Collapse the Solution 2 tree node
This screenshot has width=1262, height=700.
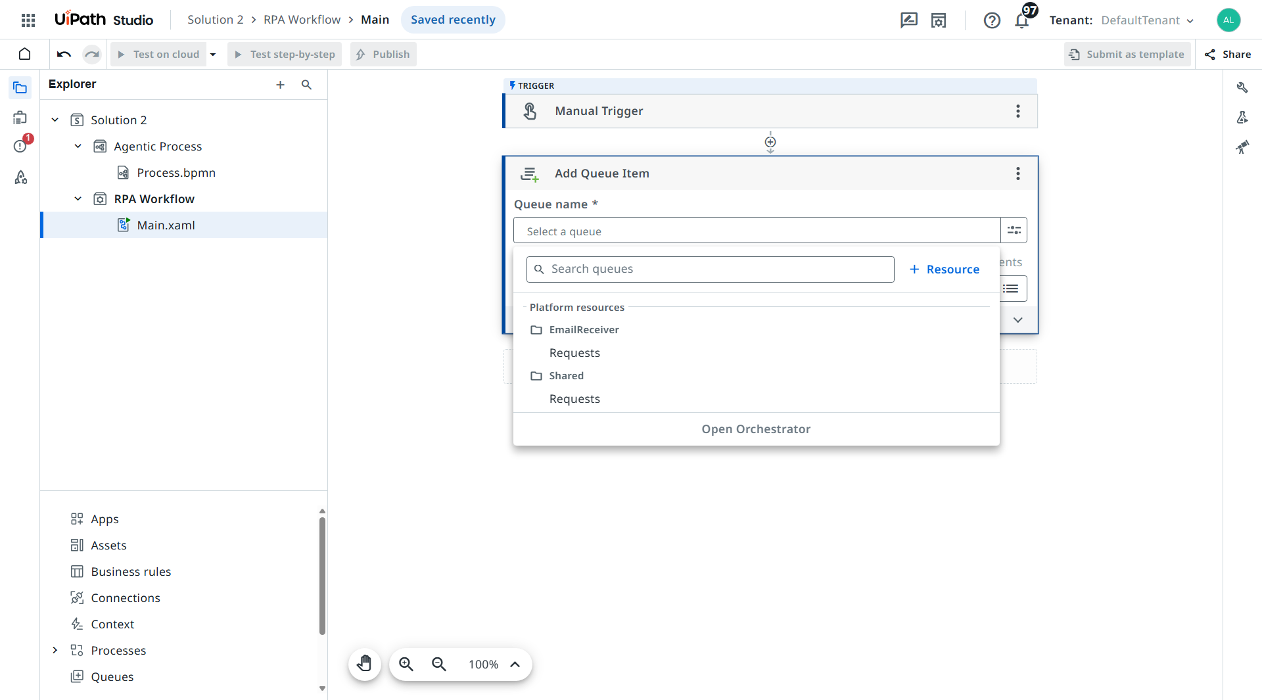(55, 120)
